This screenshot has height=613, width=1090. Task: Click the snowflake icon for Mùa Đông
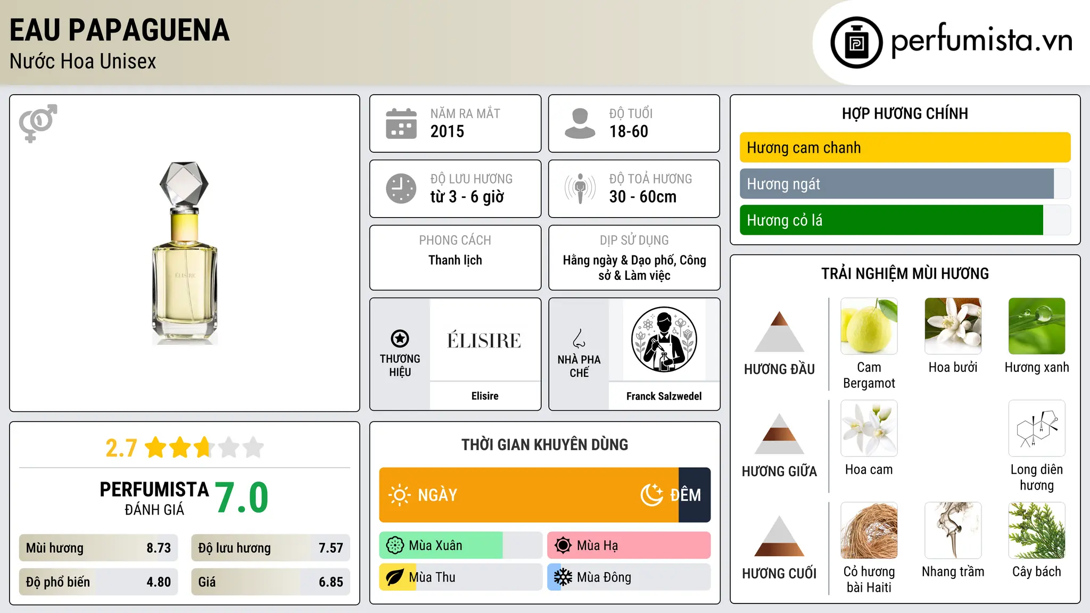click(x=563, y=577)
